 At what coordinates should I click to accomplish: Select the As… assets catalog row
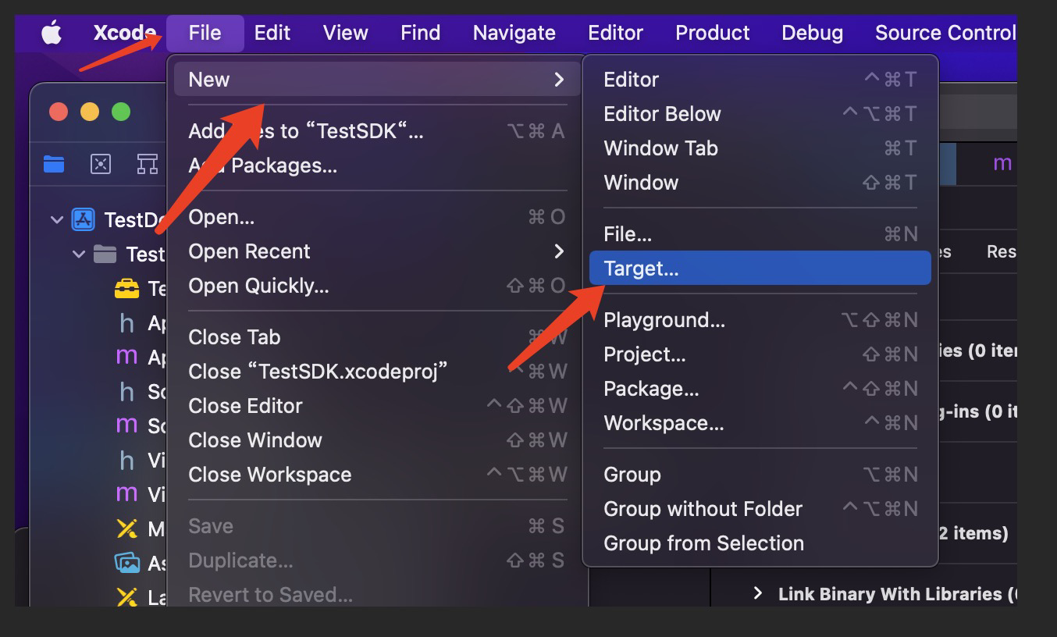pyautogui.click(x=141, y=564)
